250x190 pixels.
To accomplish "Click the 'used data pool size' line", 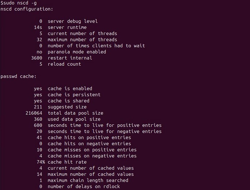I will 74,119.
